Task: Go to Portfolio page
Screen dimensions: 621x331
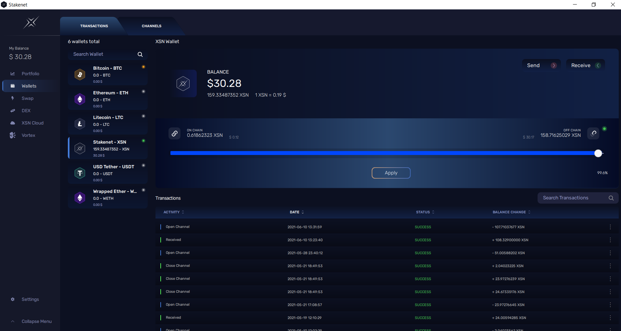Action: (x=30, y=74)
